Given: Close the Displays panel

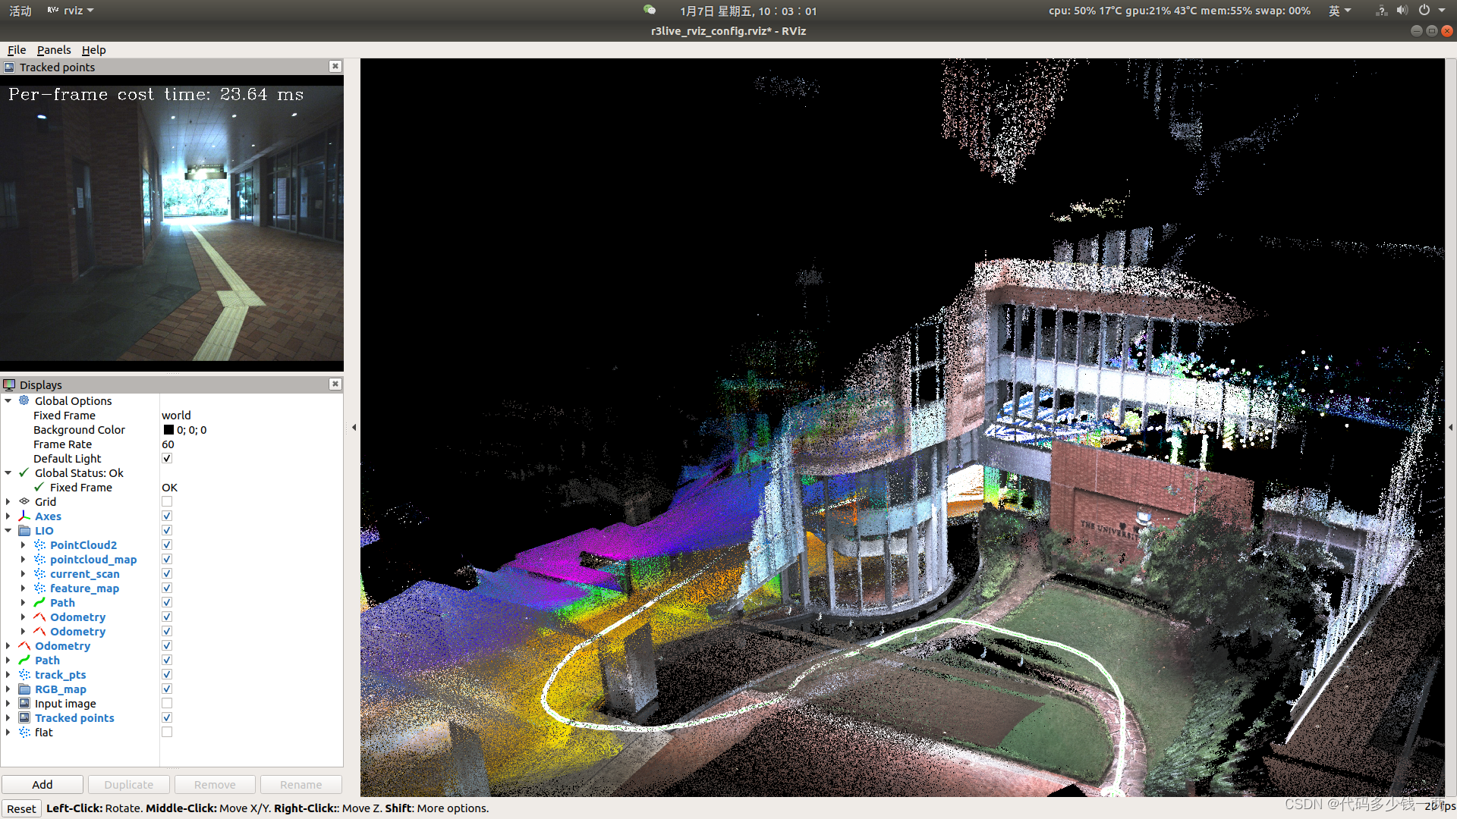Looking at the screenshot, I should (x=335, y=384).
